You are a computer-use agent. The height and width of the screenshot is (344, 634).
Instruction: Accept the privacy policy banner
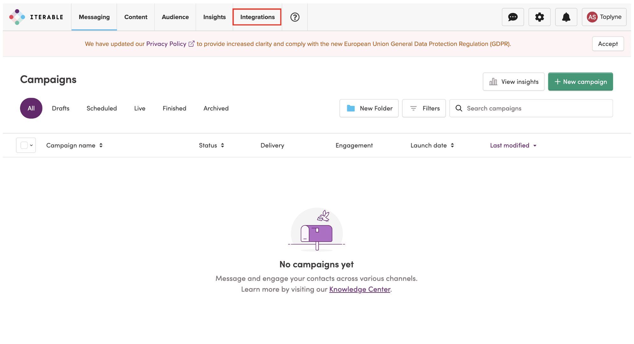point(608,44)
